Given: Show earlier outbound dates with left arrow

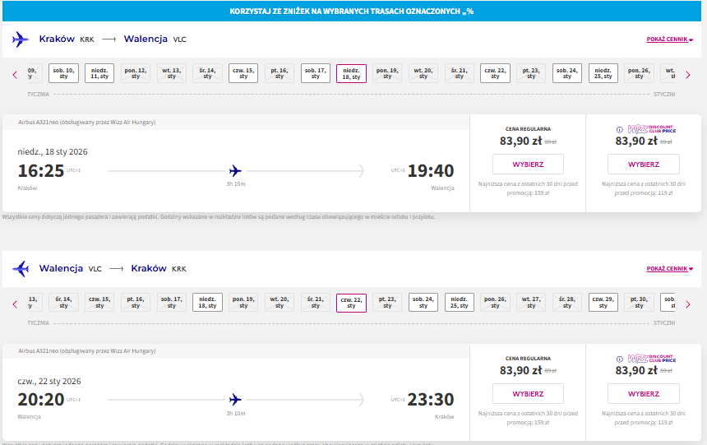Looking at the screenshot, I should (15, 75).
